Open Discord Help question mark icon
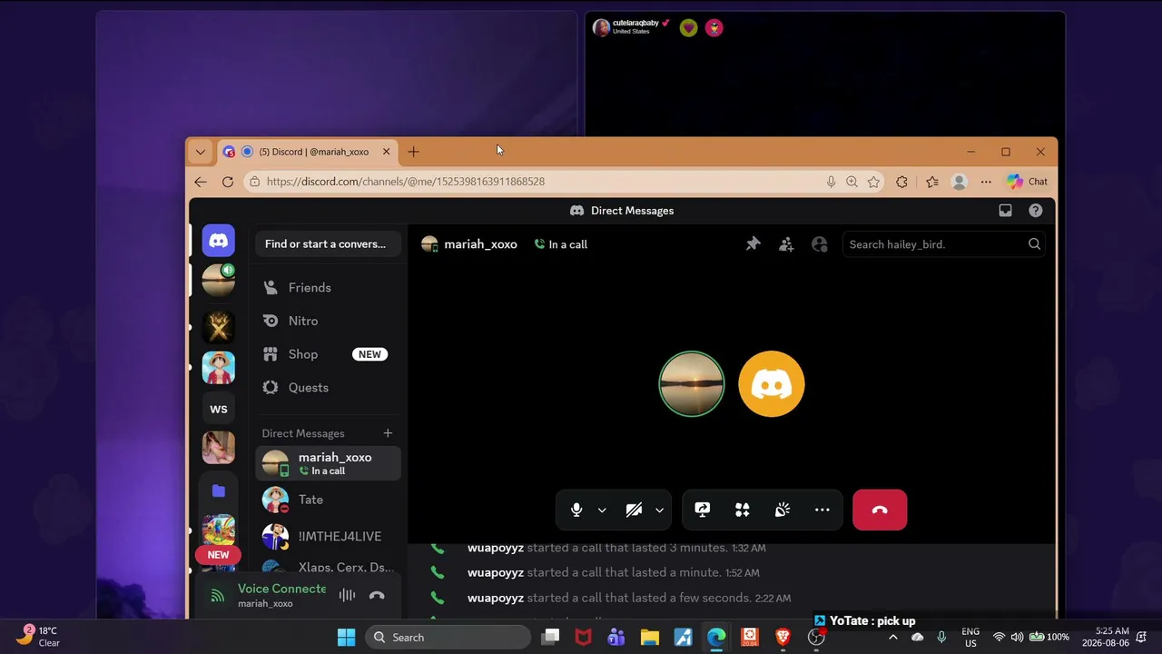 tap(1036, 211)
